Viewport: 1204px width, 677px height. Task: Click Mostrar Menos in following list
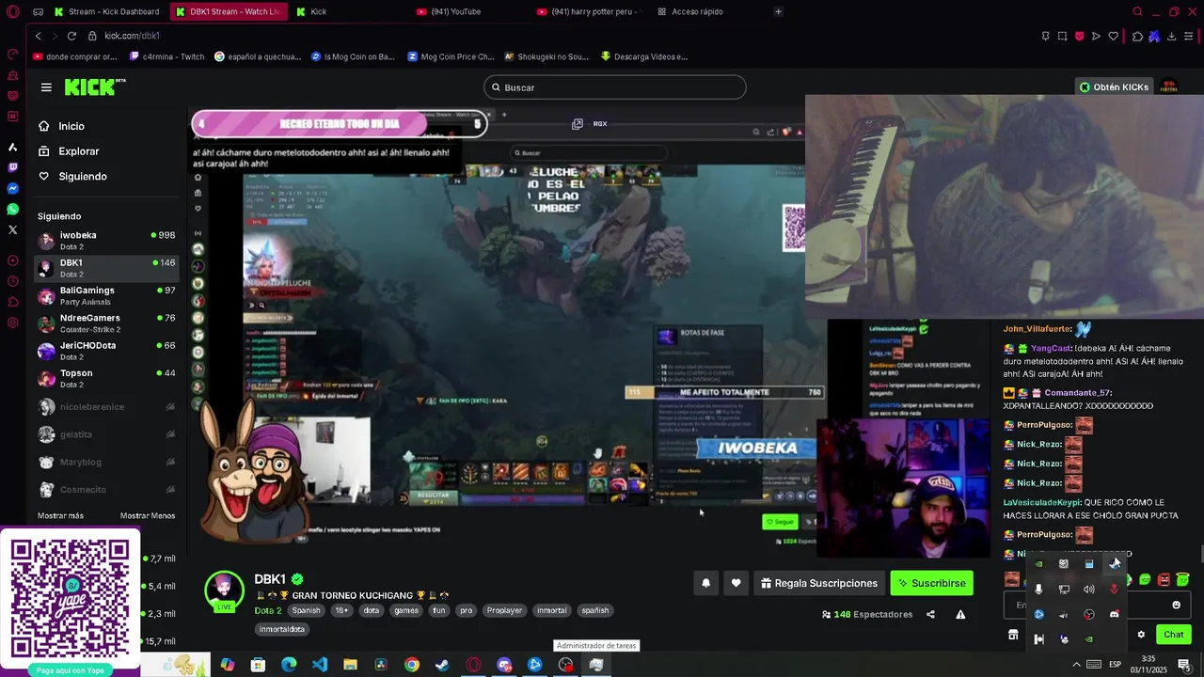click(x=148, y=515)
